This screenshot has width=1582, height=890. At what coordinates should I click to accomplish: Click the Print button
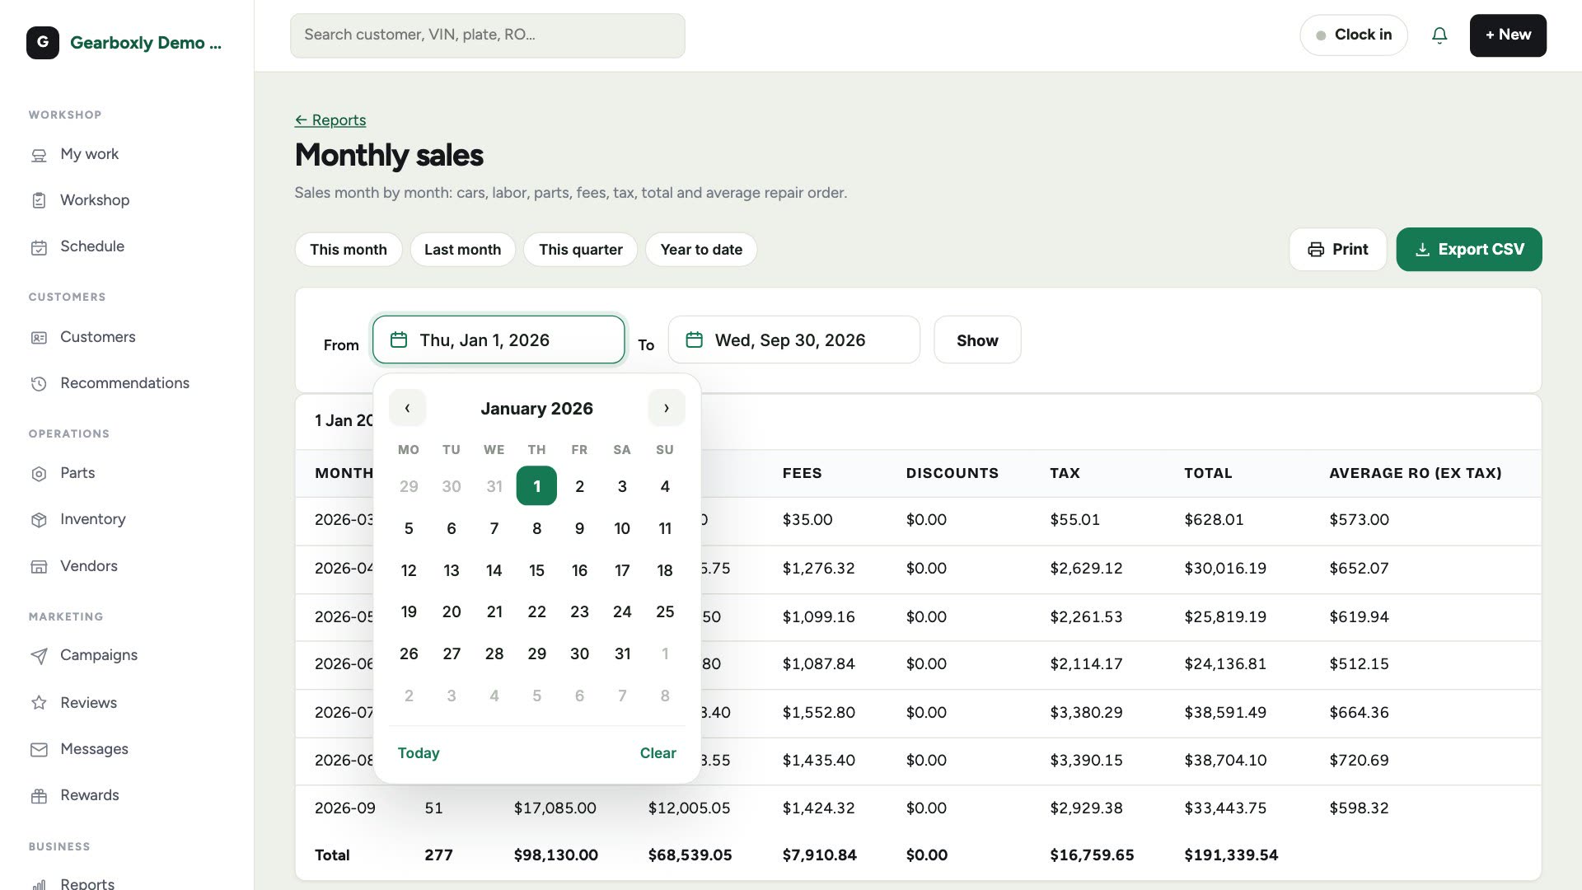1337,250
